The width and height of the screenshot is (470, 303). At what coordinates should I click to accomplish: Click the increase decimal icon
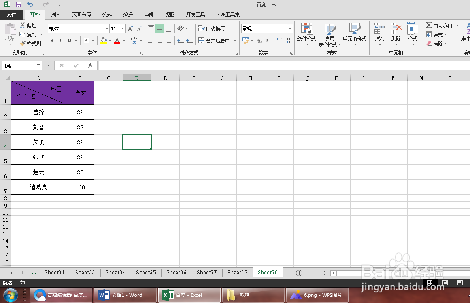[x=279, y=41]
